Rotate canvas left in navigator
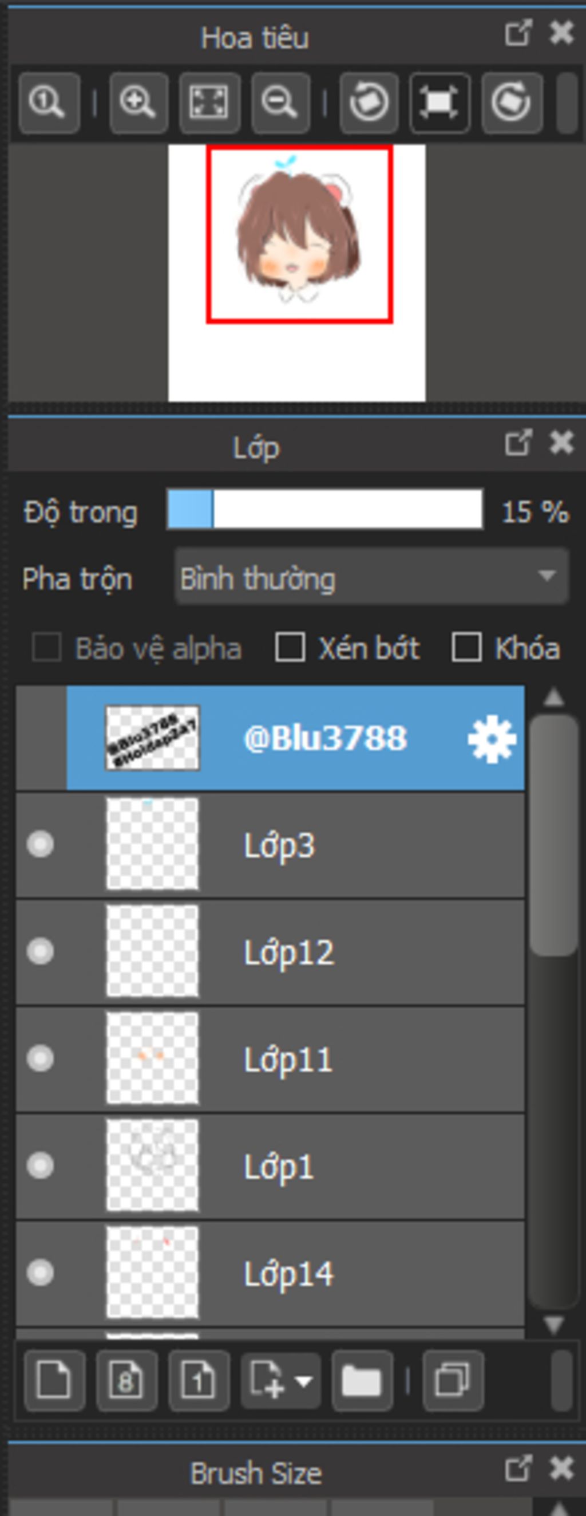This screenshot has width=586, height=1516. 369,104
